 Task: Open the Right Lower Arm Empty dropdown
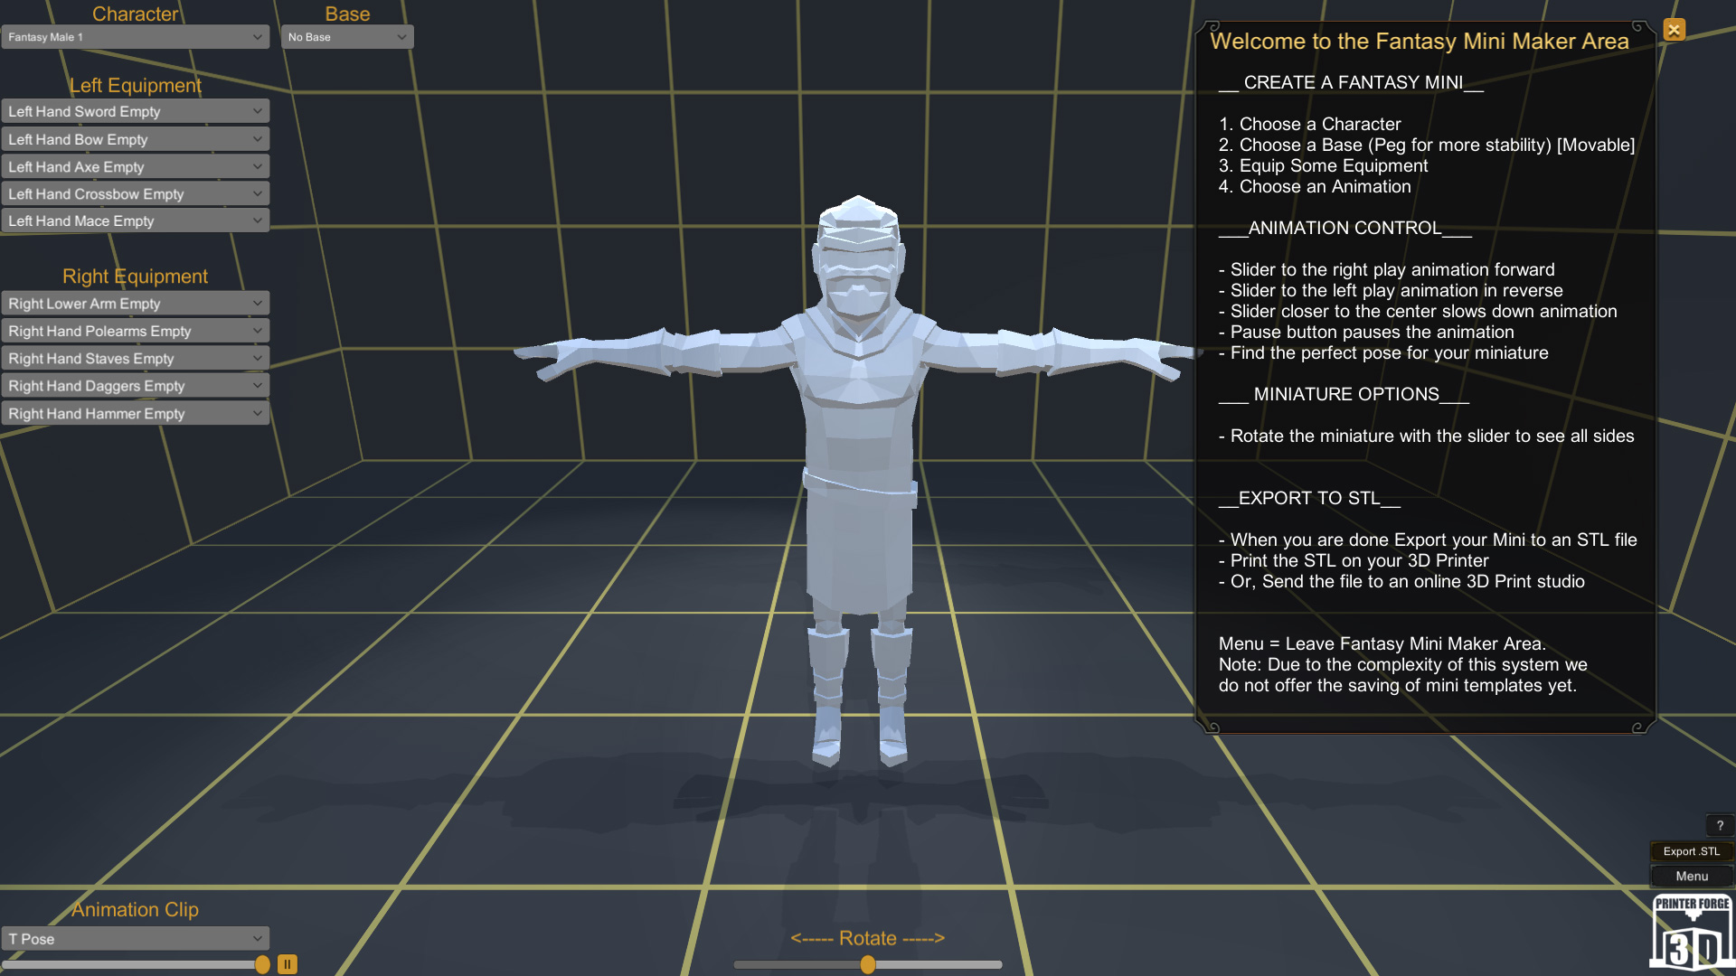136,303
